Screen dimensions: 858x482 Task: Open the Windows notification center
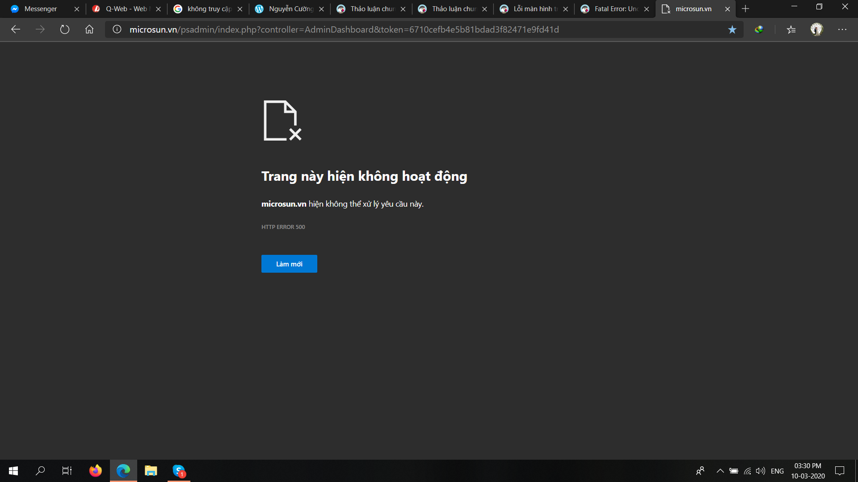coord(840,471)
